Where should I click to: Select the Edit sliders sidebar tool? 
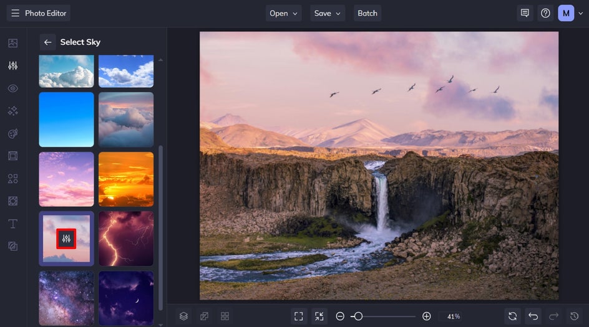12,65
